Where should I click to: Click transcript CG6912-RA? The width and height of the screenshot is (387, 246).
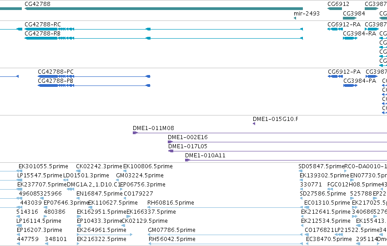click(x=335, y=29)
